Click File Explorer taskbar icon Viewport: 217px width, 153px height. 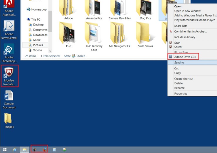[24, 149]
